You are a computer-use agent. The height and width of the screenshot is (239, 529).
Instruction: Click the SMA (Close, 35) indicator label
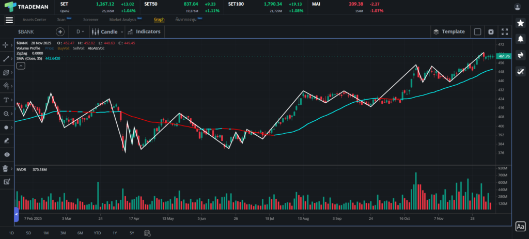(29, 58)
